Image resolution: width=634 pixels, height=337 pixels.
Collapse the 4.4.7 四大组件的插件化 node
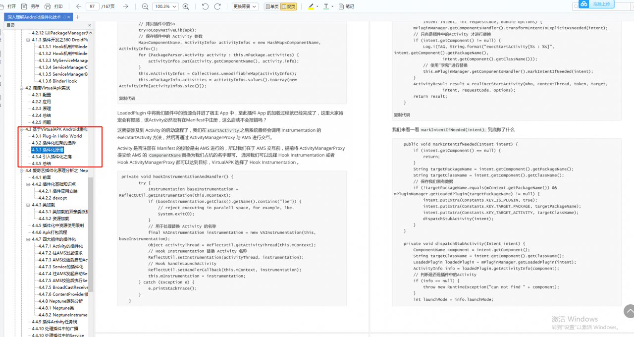28,239
